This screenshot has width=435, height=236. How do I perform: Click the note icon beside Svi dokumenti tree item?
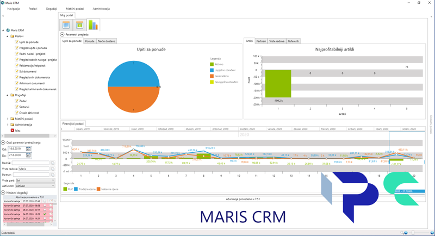(x=17, y=71)
